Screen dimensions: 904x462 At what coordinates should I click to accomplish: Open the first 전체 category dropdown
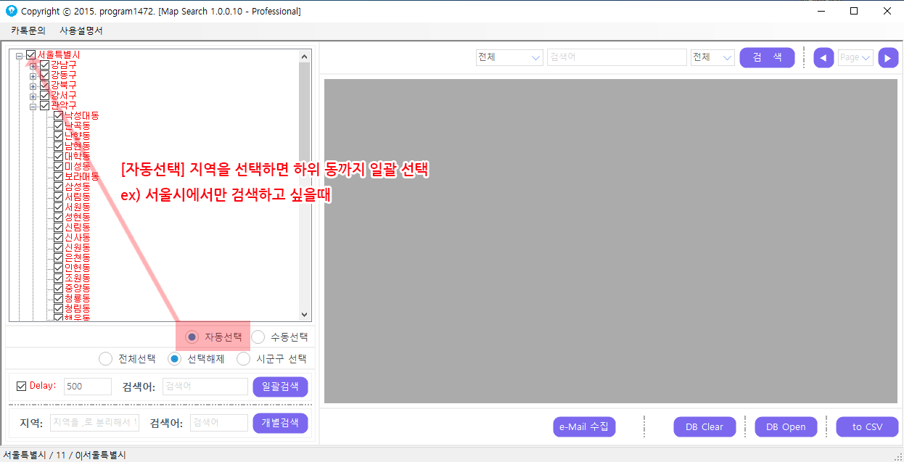(x=509, y=58)
